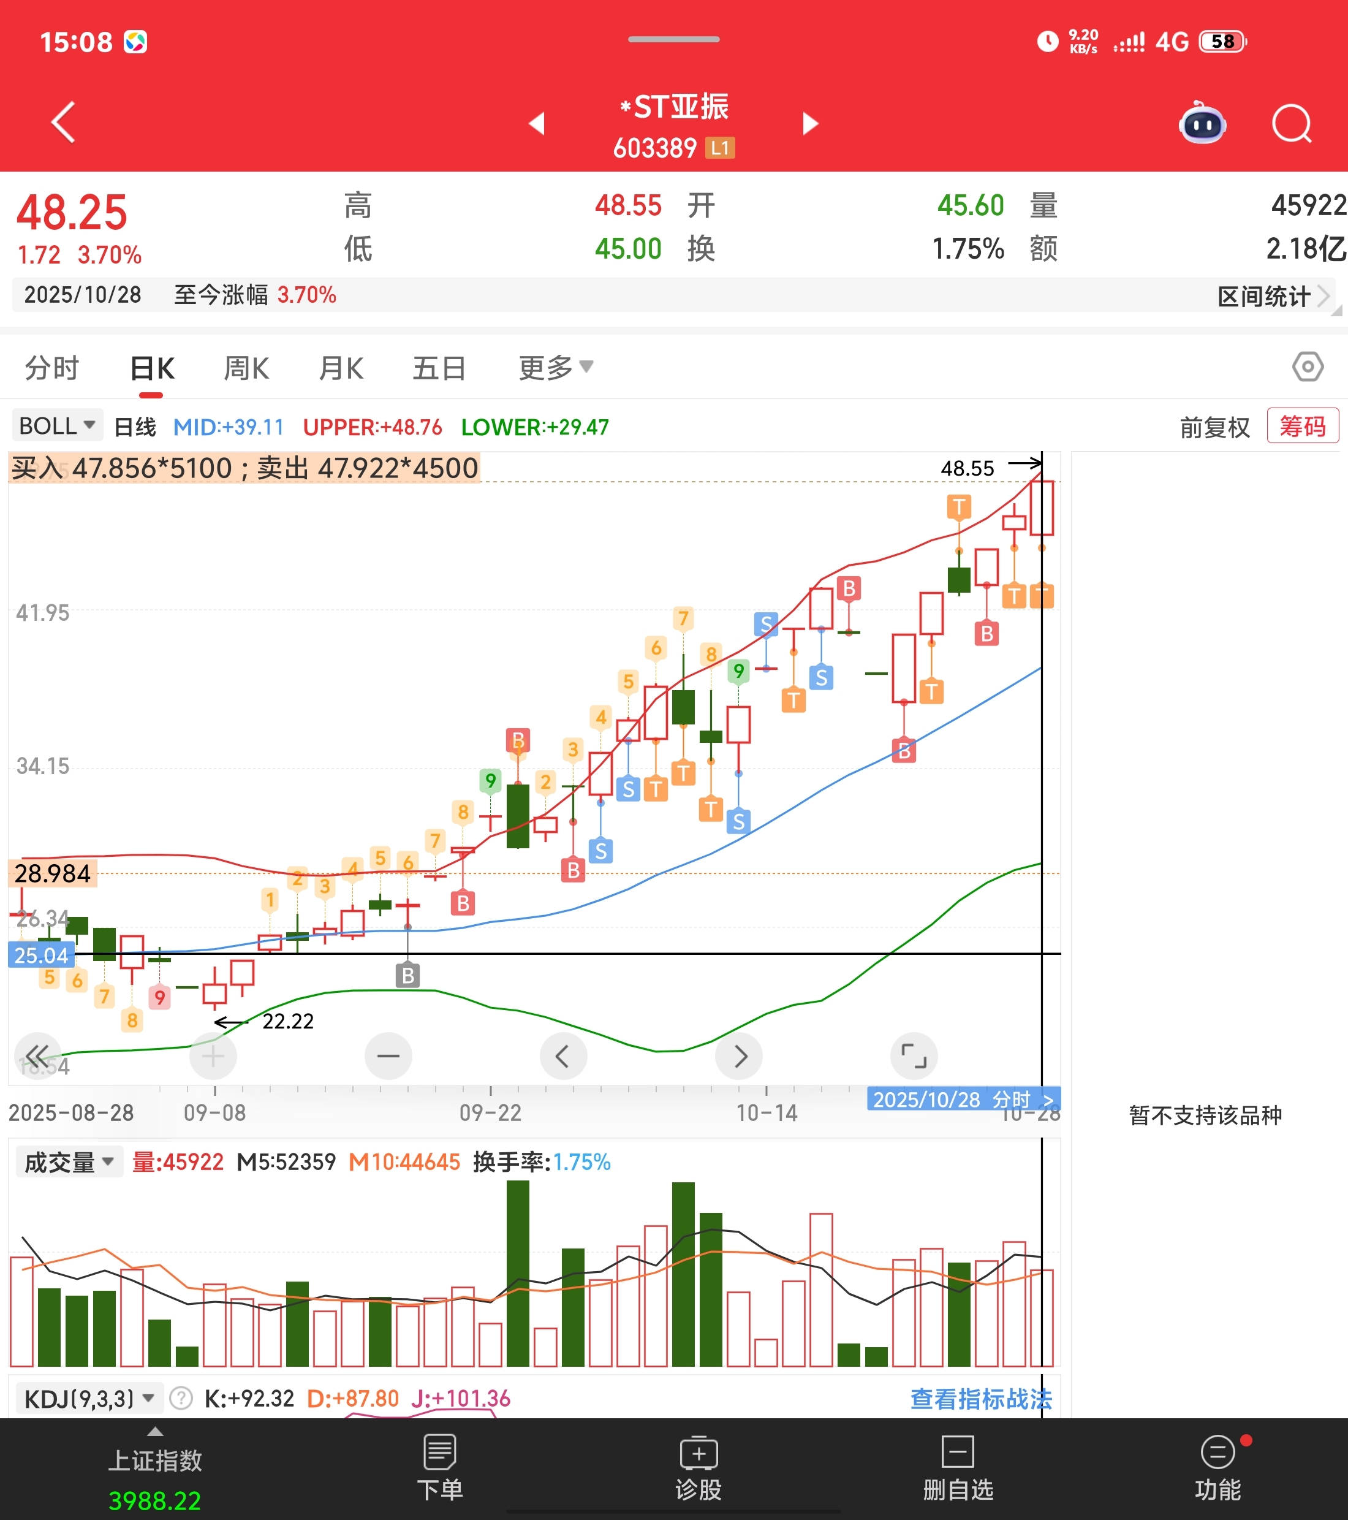Toggle the 筹码 chip distribution button
Image resolution: width=1348 pixels, height=1520 pixels.
click(x=1302, y=426)
